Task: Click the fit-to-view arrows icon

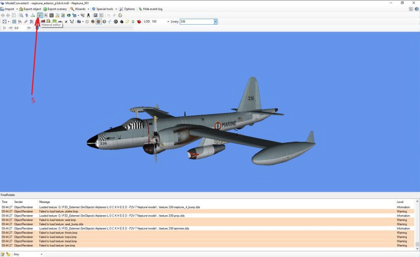Action: tap(5, 21)
